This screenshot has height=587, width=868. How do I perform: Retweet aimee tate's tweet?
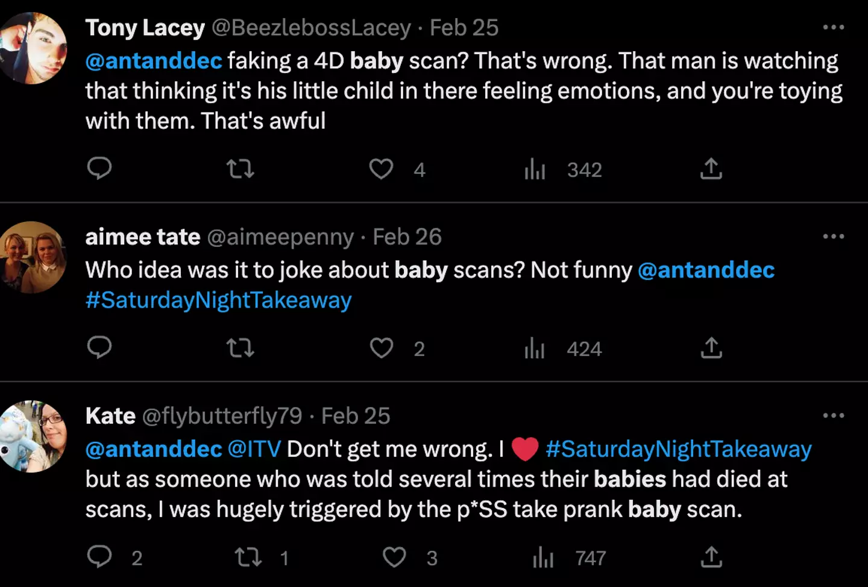pyautogui.click(x=240, y=349)
